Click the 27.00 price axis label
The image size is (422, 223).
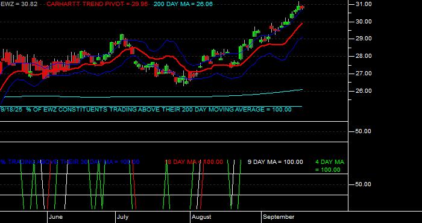[x=364, y=74]
